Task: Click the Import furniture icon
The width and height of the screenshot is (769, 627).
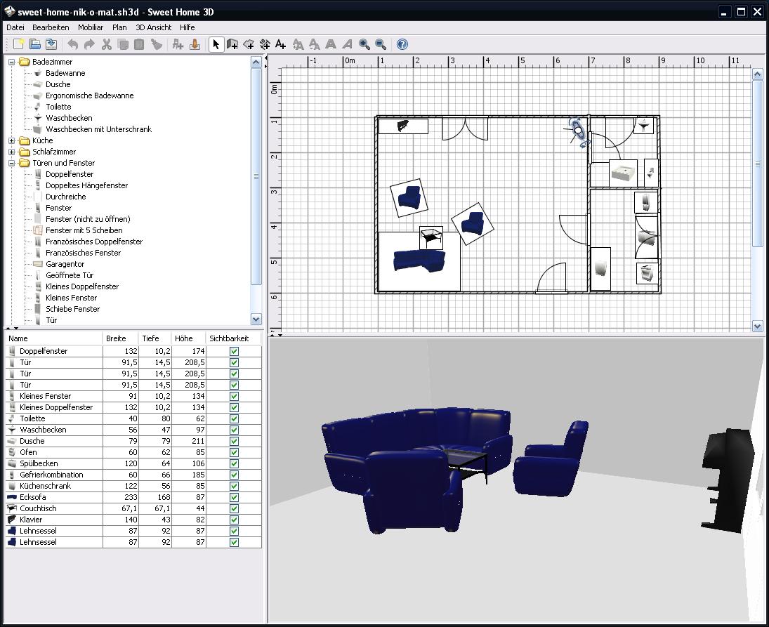Action: pos(195,44)
